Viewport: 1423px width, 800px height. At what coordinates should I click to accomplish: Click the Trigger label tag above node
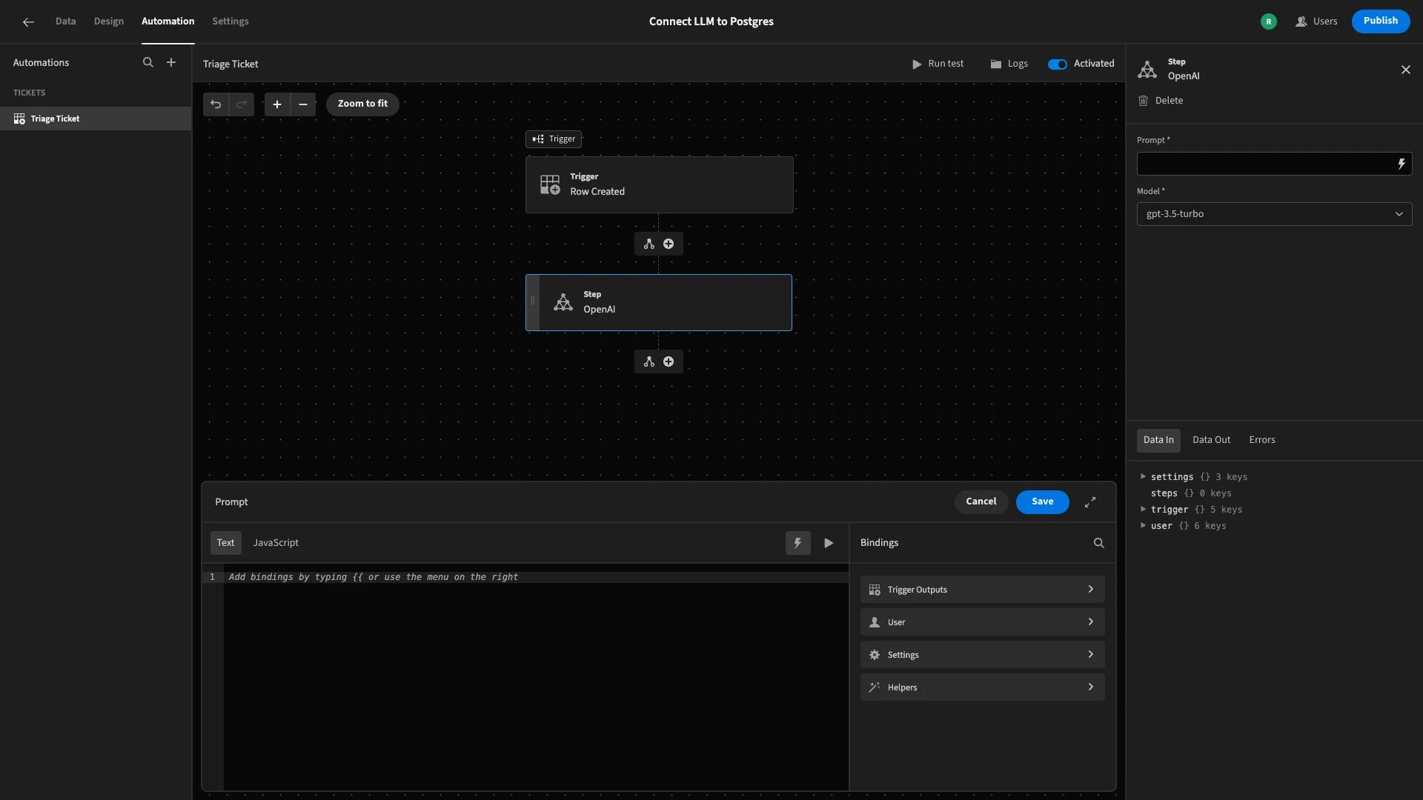tap(553, 139)
